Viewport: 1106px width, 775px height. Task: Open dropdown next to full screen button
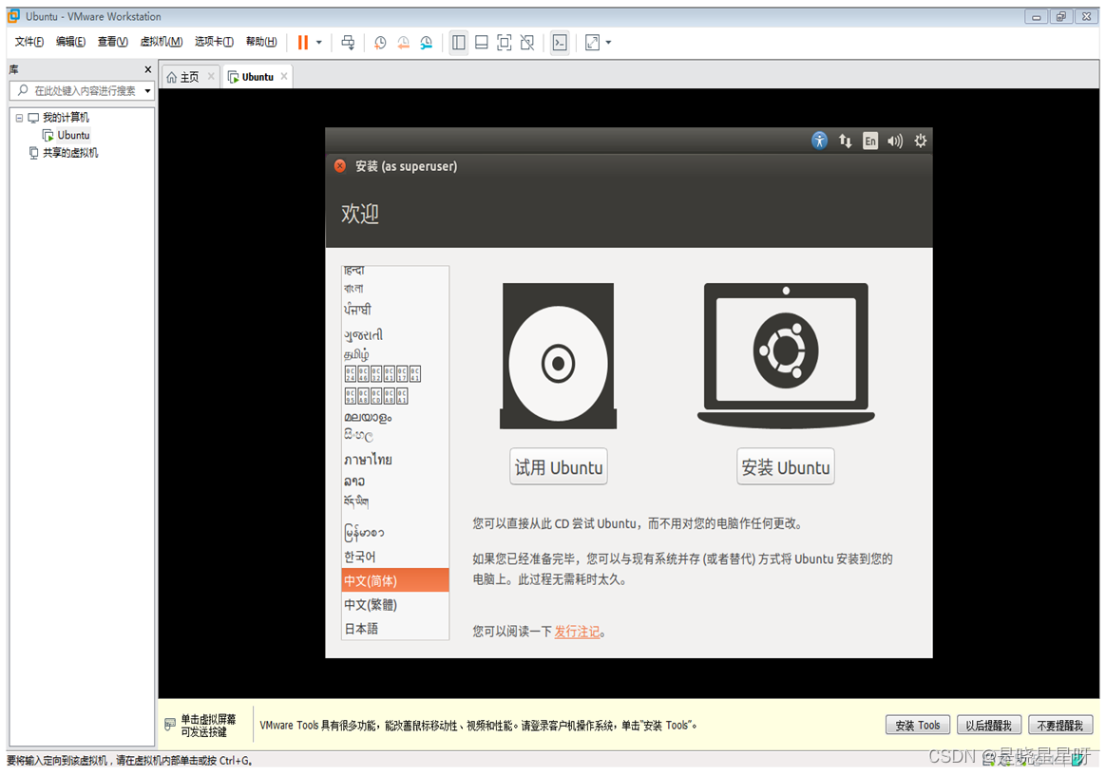click(x=607, y=42)
